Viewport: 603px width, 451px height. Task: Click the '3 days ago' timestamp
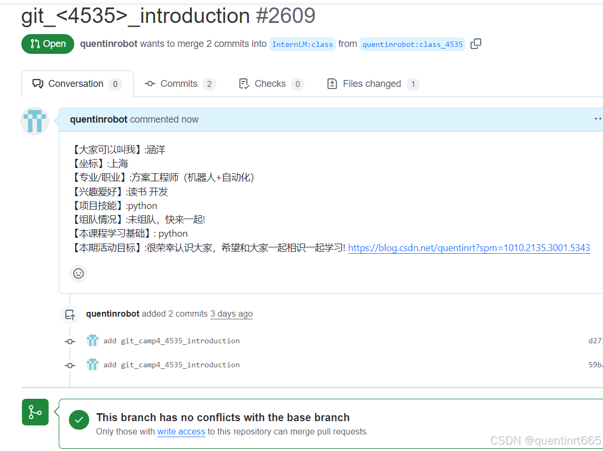[x=231, y=313]
